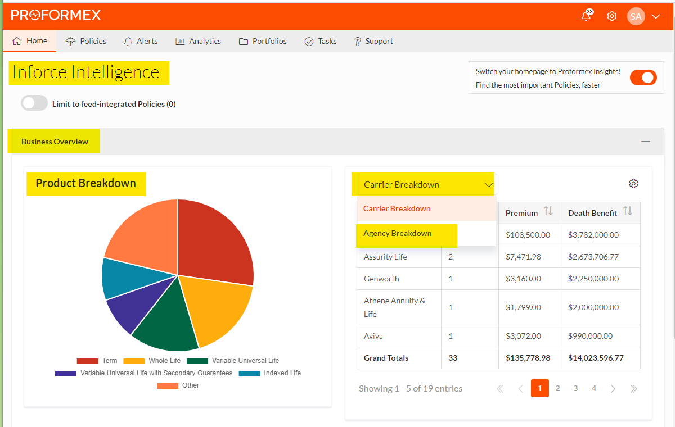Click the Proformex logo
Image resolution: width=675 pixels, height=427 pixels.
point(56,15)
